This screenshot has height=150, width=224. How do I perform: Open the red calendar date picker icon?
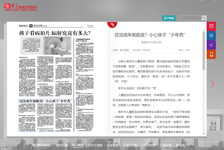point(211,26)
